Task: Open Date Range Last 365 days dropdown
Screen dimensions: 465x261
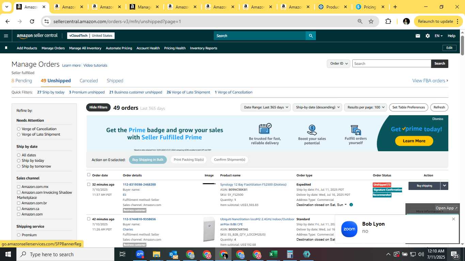Action: click(266, 107)
